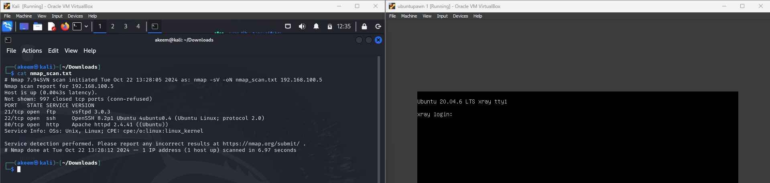
Task: Open Devices menu in ubuntupawn 1 window
Action: coord(460,16)
